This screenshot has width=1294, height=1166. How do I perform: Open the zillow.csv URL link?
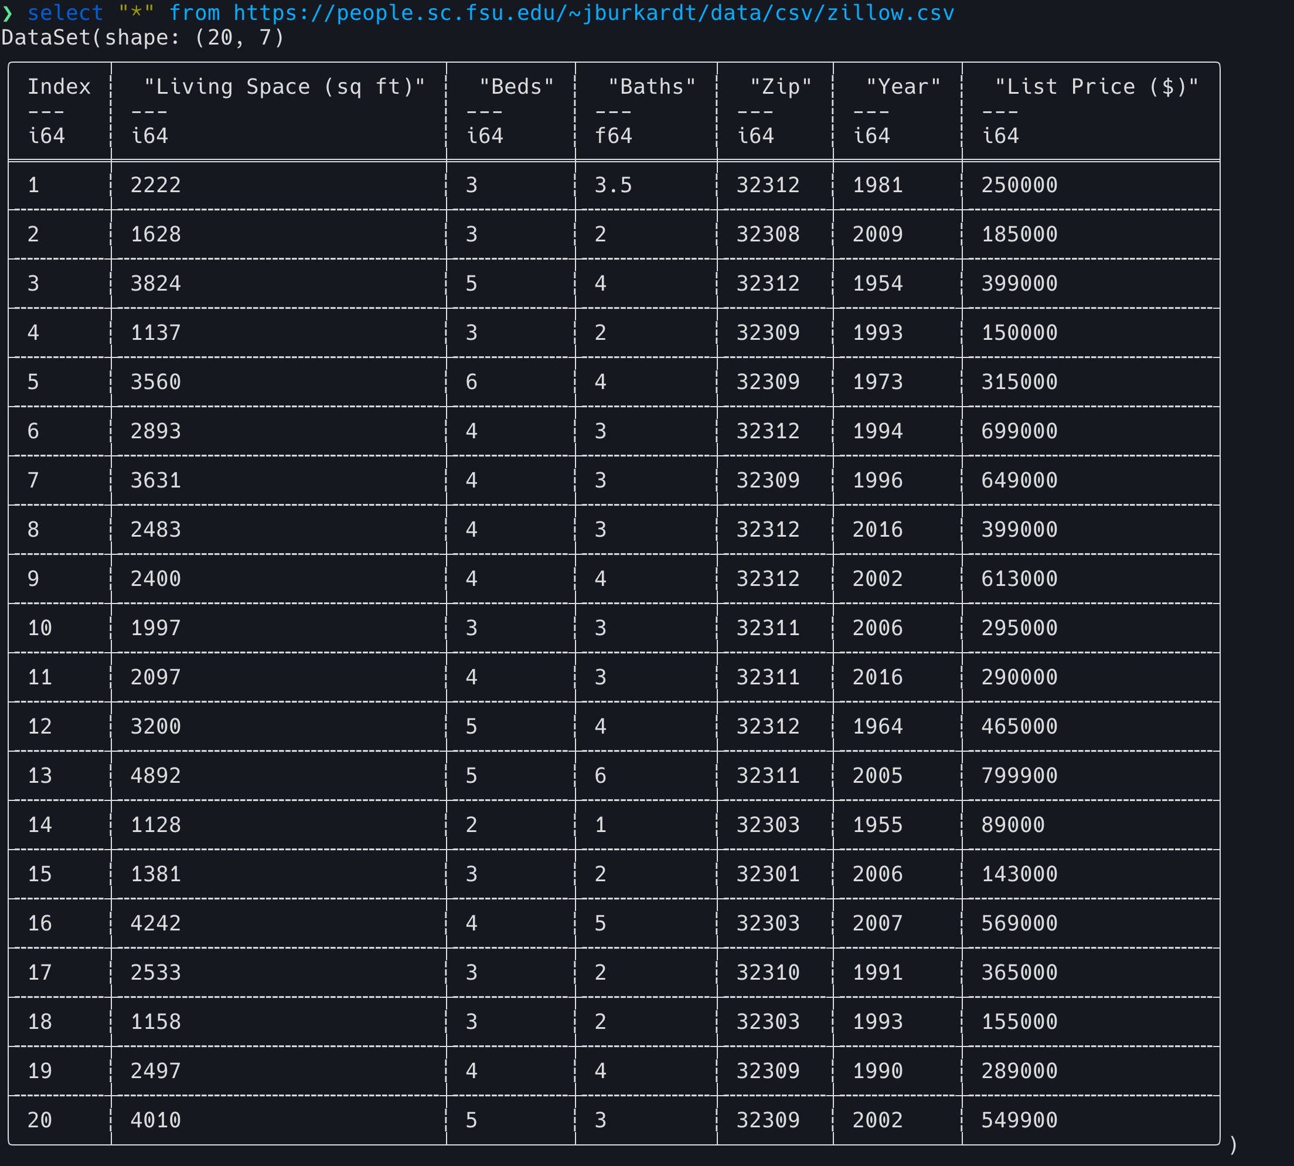pos(594,13)
